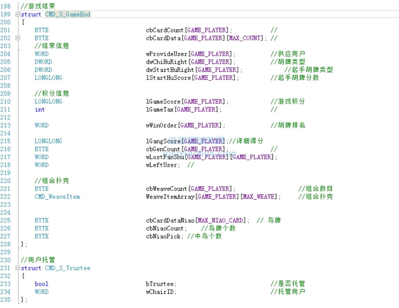
Task: Collapse the fold marker on line 202
Action: [18, 38]
